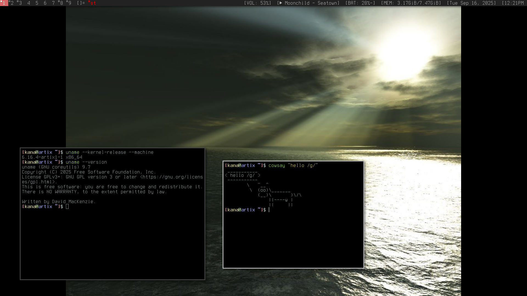This screenshot has height=296, width=527.
Task: Click the gnu.org licenses URL
Action: click(x=172, y=177)
